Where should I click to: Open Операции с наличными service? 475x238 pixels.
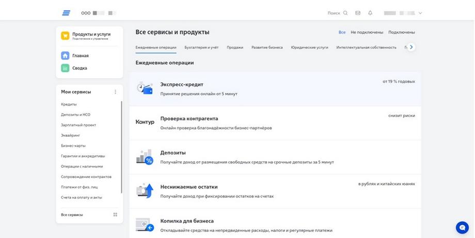tap(82, 166)
